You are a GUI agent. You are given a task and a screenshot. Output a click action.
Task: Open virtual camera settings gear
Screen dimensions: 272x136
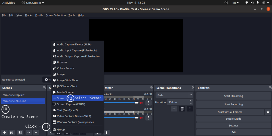point(268,112)
